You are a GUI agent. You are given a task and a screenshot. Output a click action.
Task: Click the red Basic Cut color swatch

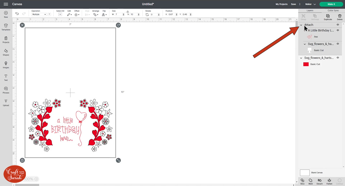tap(306, 64)
